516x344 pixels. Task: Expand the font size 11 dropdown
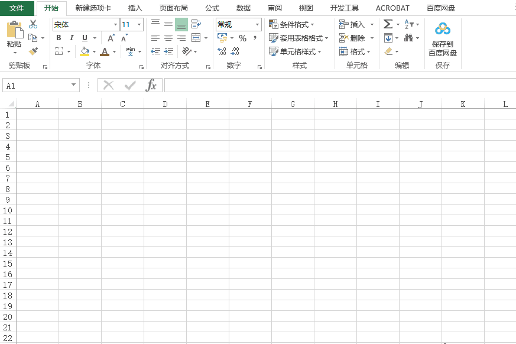coord(139,25)
